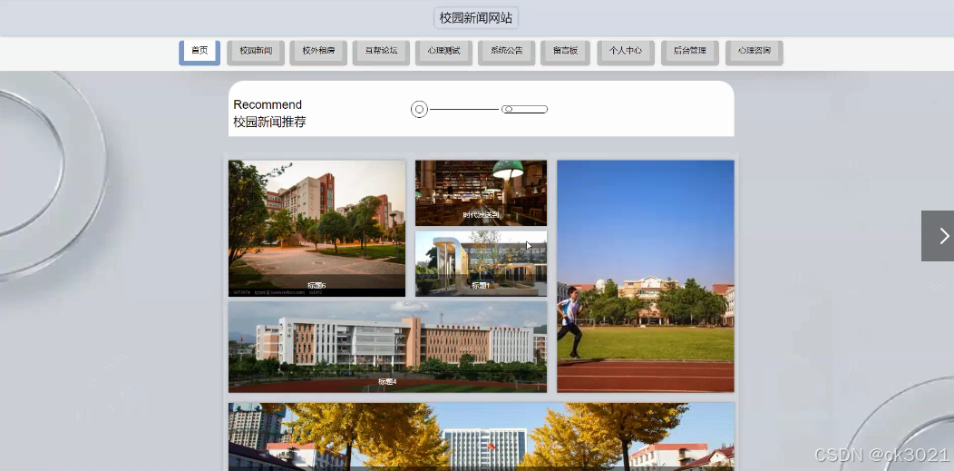This screenshot has width=954, height=471.
Task: Open the 校外租房 nav item
Action: [x=318, y=52]
